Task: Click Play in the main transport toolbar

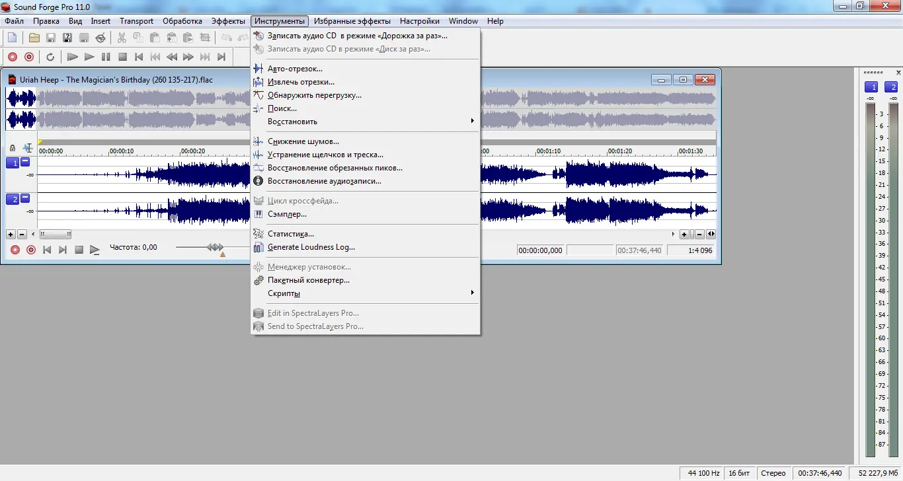Action: tap(89, 57)
